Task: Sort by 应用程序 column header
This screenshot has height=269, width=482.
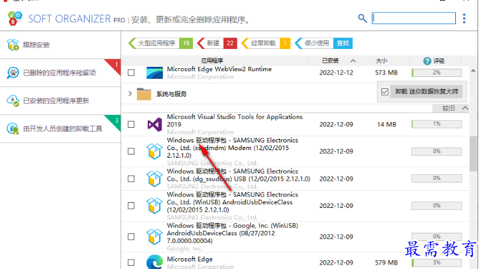Action: click(212, 61)
